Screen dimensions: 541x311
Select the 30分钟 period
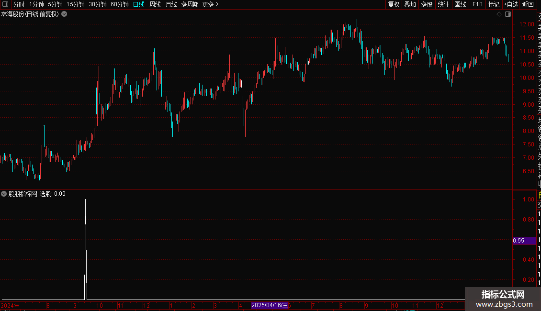click(x=98, y=4)
